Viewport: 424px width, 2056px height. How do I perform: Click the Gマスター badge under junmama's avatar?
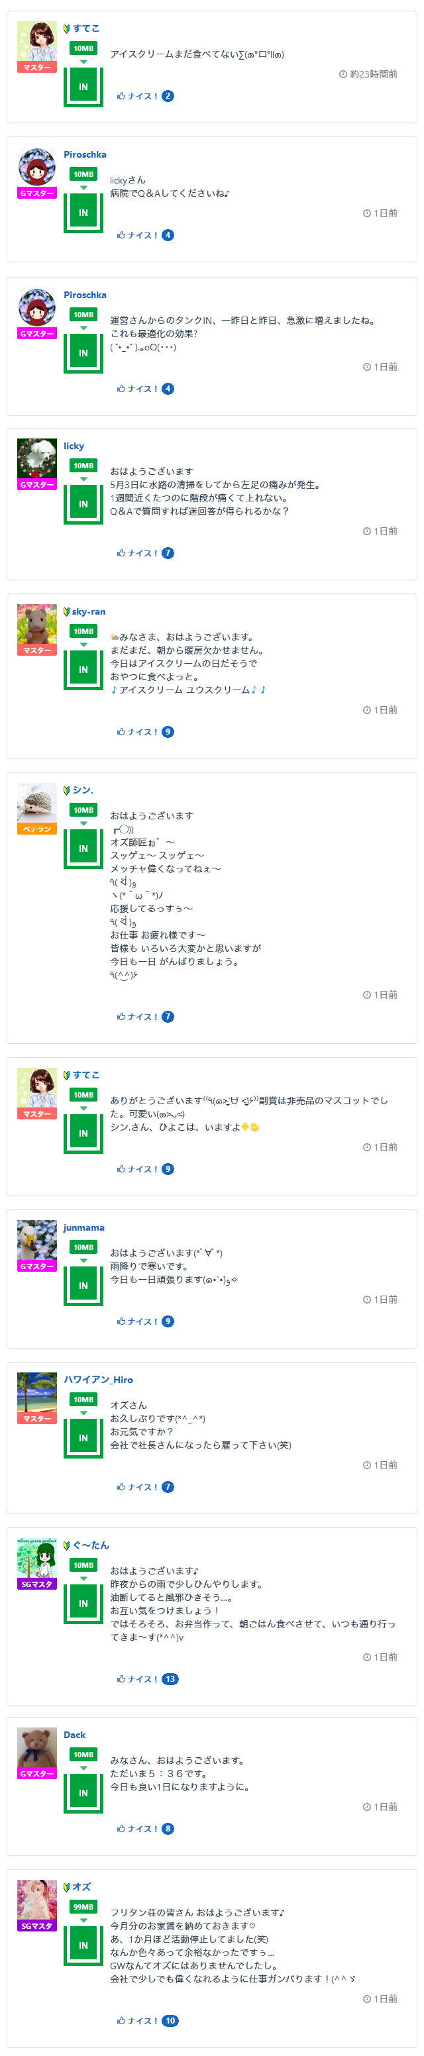(x=36, y=1266)
